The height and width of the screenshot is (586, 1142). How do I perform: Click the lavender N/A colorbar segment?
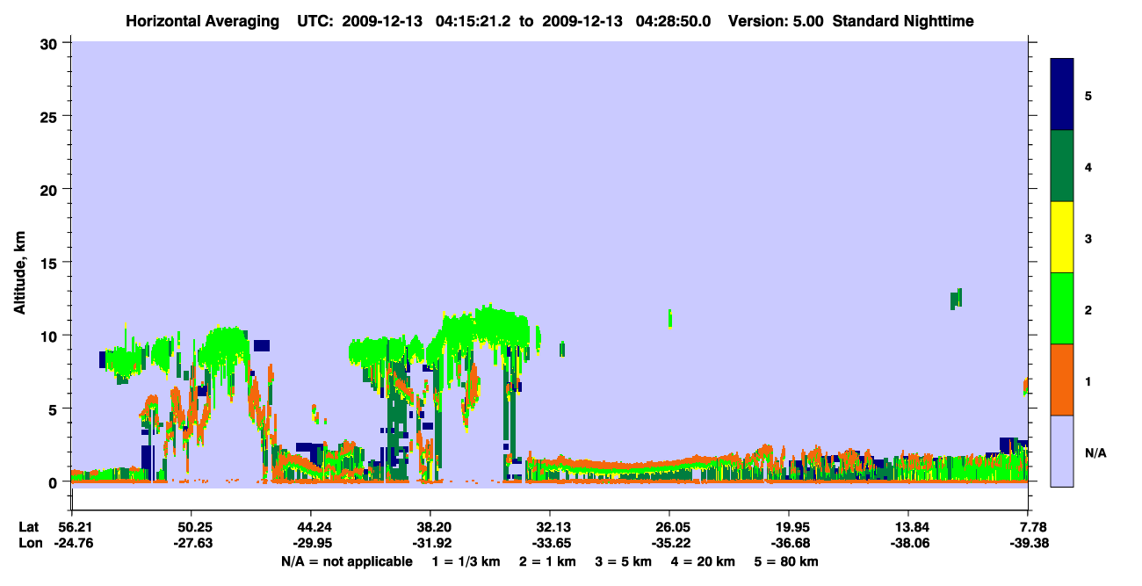[x=1062, y=451]
